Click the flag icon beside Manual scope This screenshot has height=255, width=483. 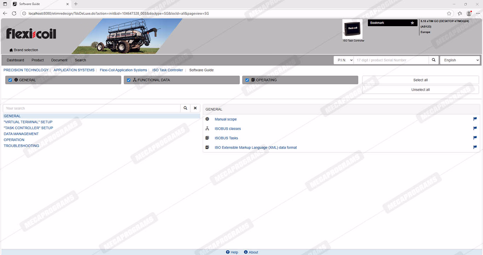475,119
